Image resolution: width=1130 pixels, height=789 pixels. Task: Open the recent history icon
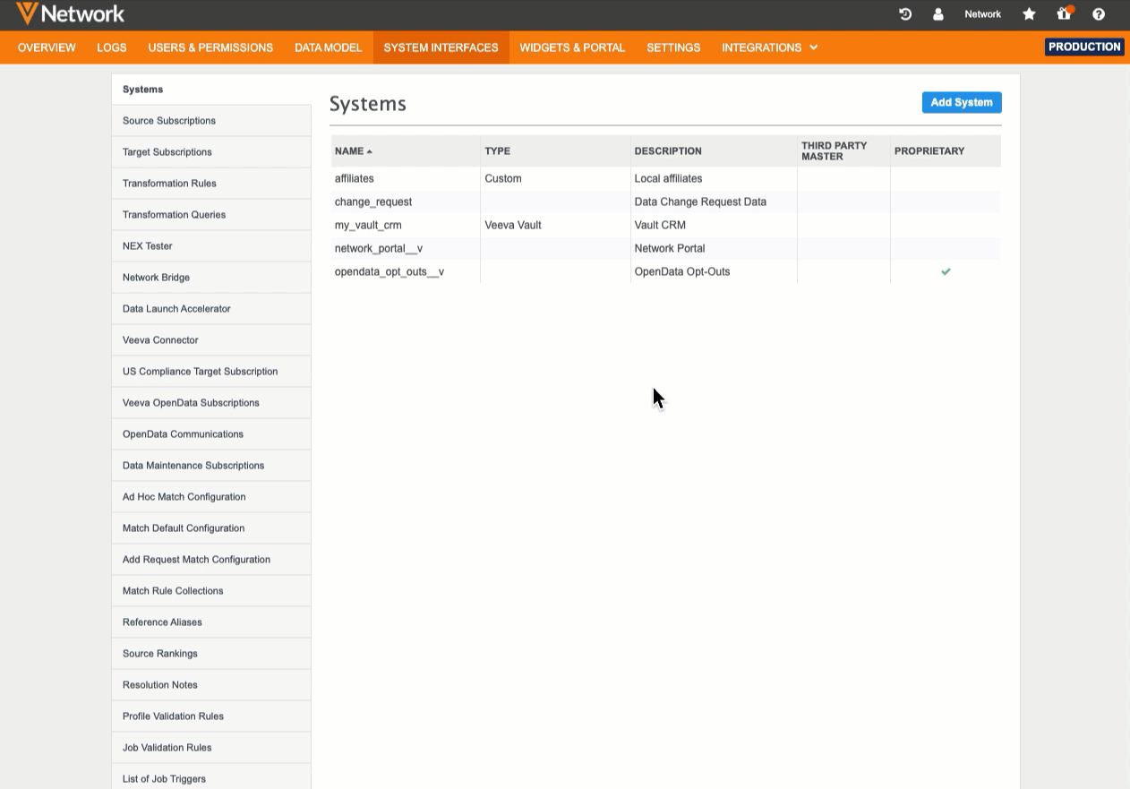(x=905, y=14)
